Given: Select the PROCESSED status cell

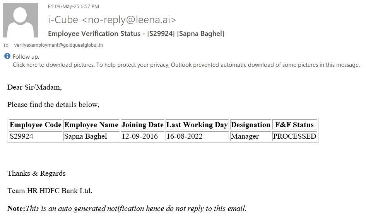Looking at the screenshot, I should (x=294, y=136).
